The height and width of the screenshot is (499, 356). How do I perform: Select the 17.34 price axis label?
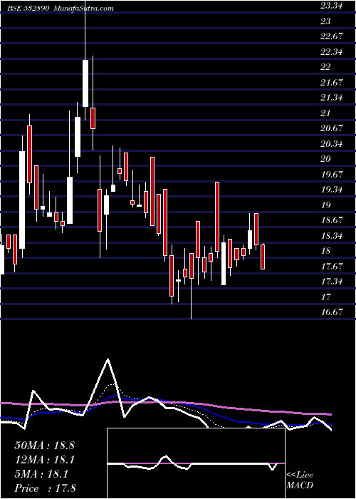(x=332, y=282)
